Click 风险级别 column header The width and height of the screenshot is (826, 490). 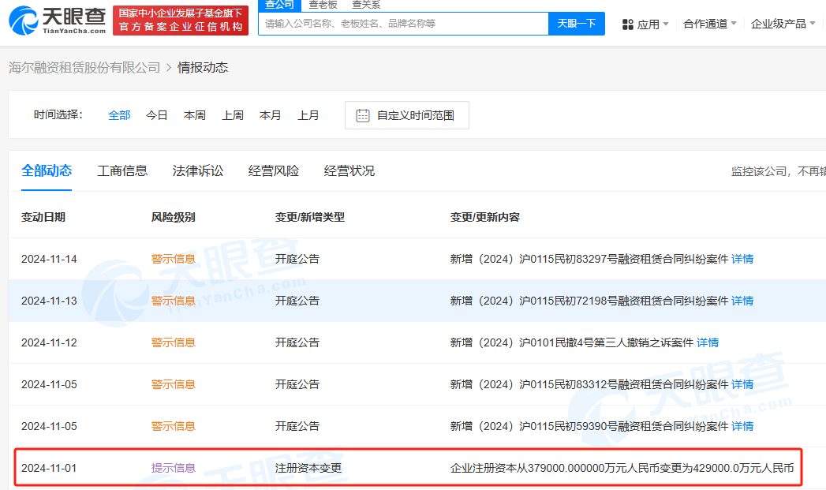tap(174, 217)
